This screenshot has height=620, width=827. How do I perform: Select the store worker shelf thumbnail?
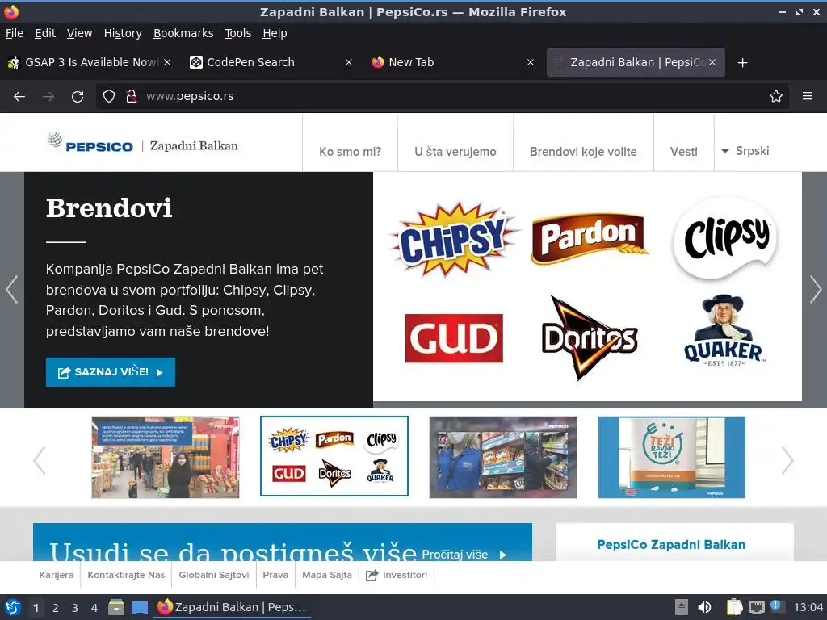(502, 457)
